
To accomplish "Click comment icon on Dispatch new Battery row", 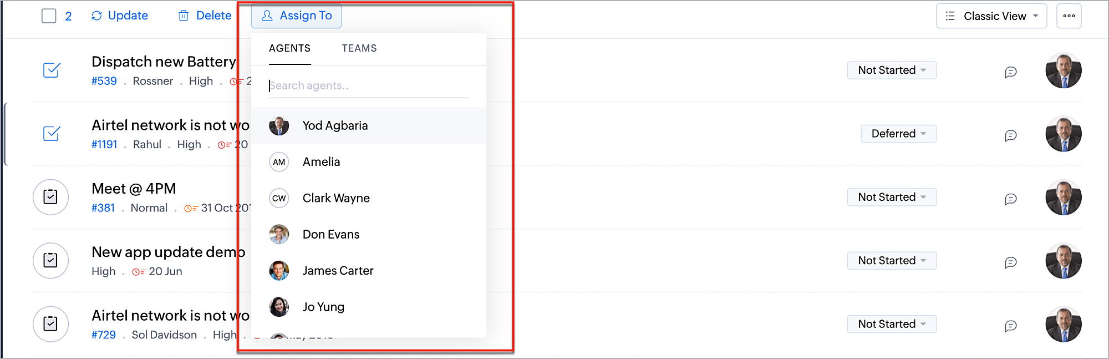I will pos(1010,72).
